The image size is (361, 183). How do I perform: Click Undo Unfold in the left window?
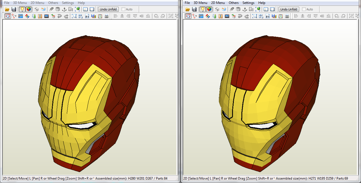[x=108, y=9]
